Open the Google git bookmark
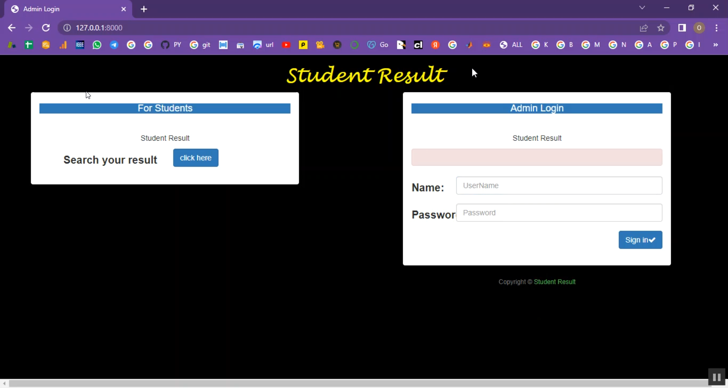 coord(200,45)
